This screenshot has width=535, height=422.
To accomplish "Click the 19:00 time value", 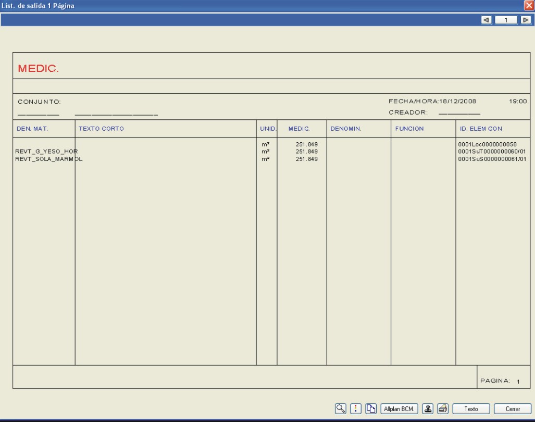I will [518, 101].
